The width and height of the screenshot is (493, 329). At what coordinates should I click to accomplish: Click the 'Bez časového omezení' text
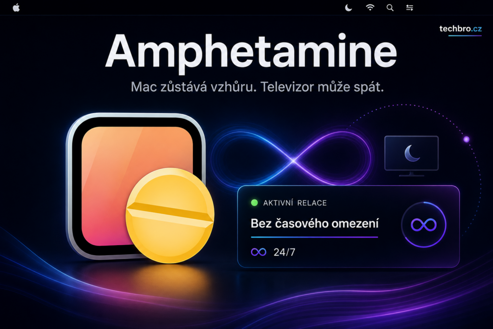[314, 224]
